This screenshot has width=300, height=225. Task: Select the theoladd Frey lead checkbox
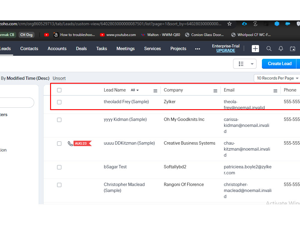(x=59, y=102)
